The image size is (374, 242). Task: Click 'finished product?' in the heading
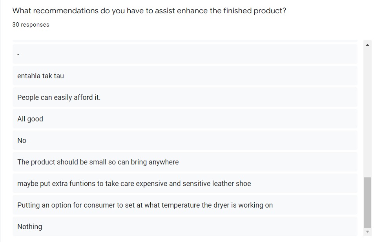(255, 11)
